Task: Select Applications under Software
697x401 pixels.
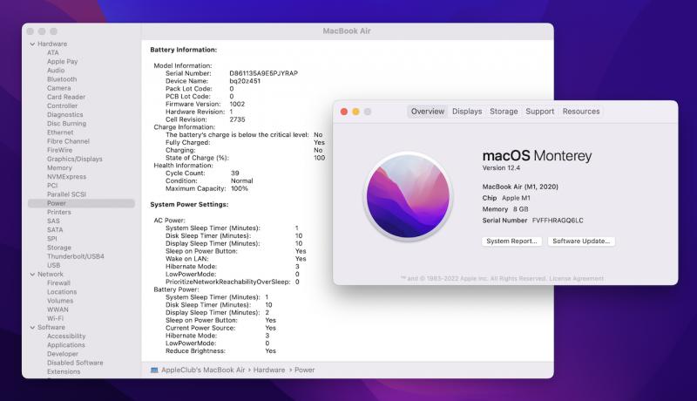Action: (66, 345)
